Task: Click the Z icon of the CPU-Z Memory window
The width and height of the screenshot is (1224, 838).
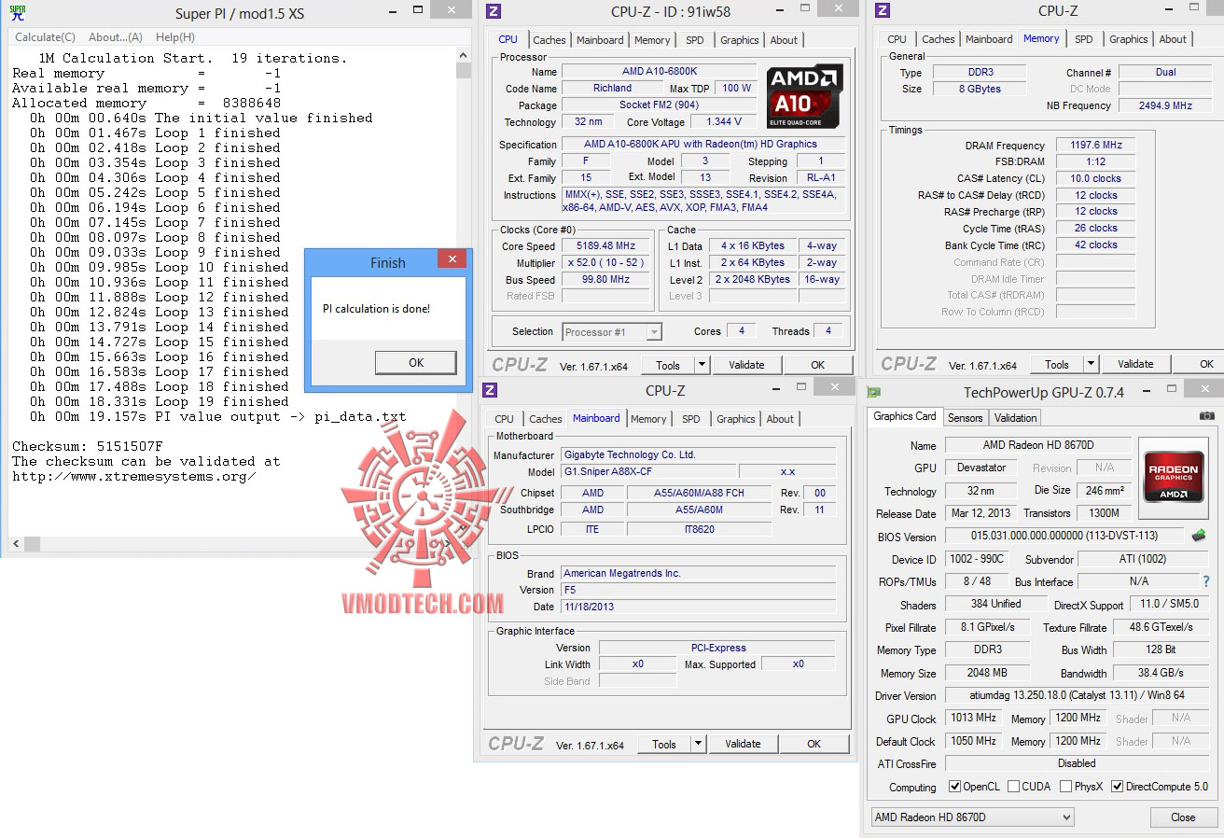Action: pos(882,11)
